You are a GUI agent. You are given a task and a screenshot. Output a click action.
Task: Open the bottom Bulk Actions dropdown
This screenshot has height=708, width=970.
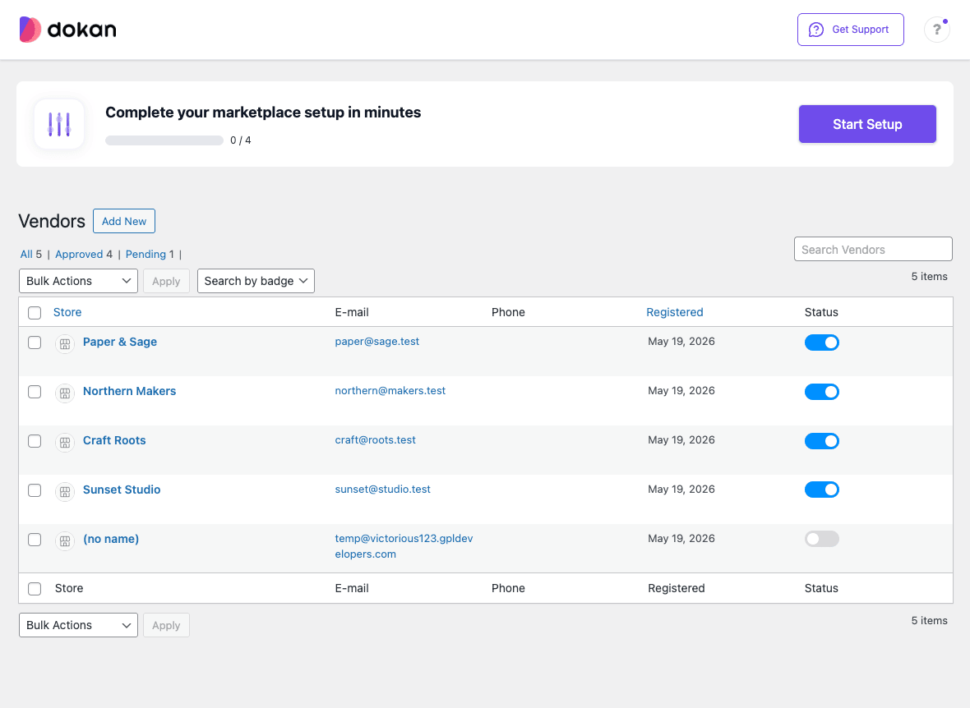[x=78, y=625]
